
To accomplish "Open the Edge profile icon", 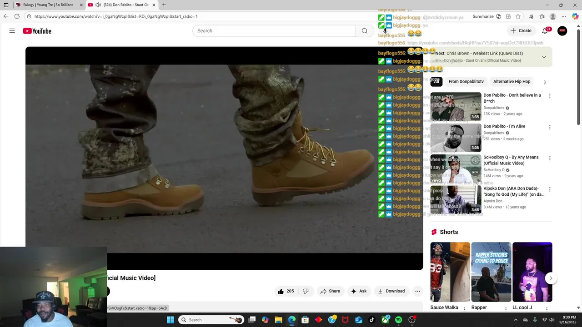I will pyautogui.click(x=553, y=16).
